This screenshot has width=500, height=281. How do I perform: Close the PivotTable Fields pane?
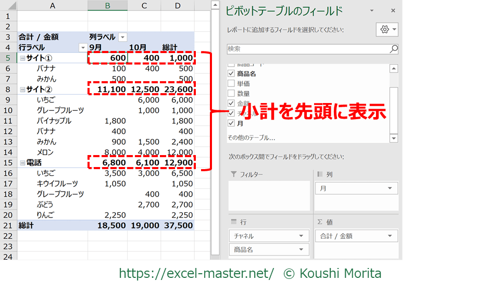tap(393, 10)
